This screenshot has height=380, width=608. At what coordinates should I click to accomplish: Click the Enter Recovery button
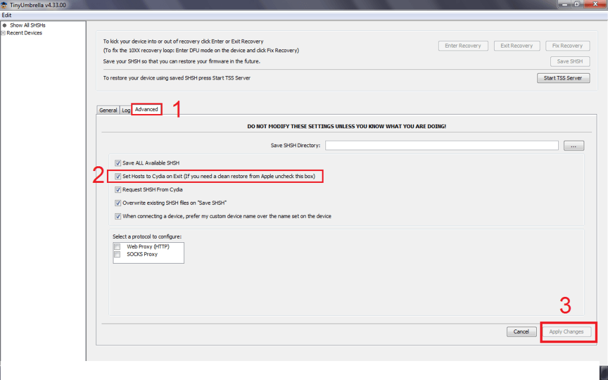(463, 46)
